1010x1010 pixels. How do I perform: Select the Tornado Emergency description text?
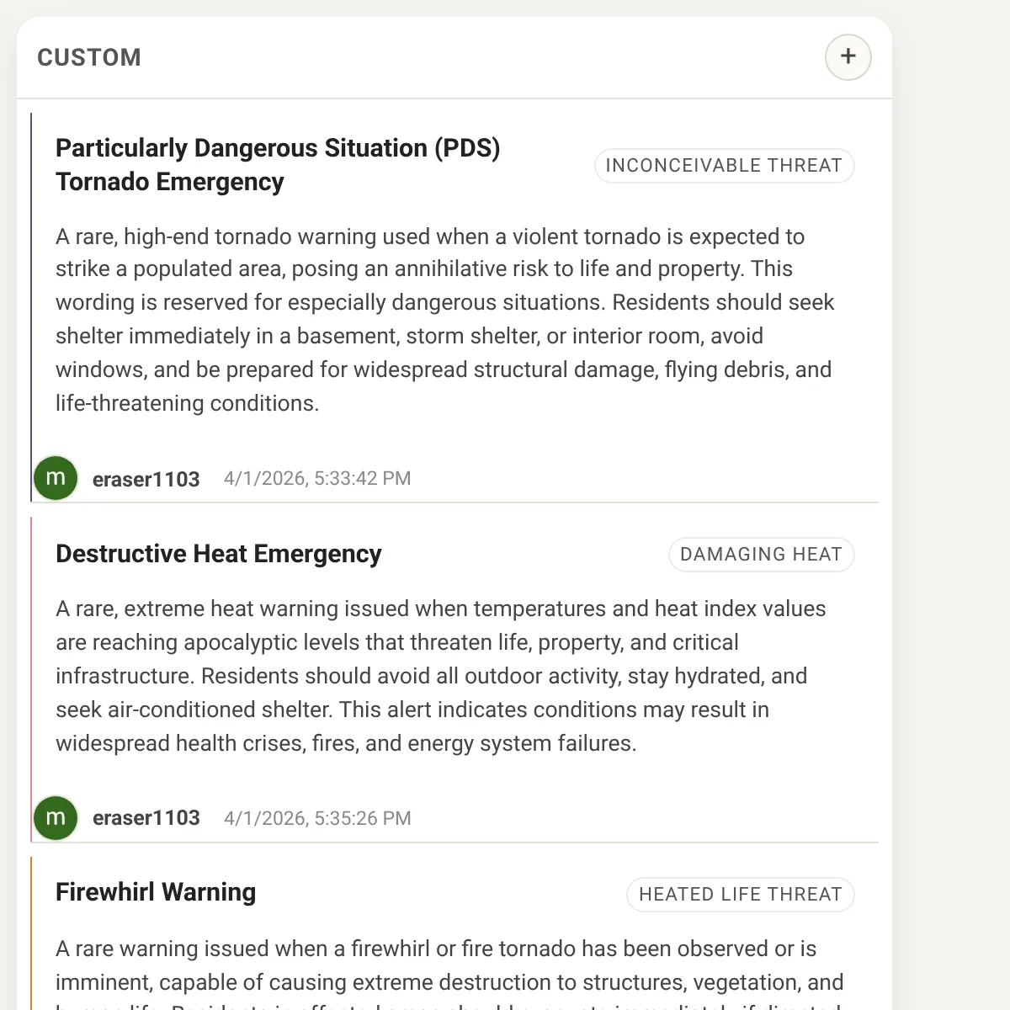pos(445,320)
